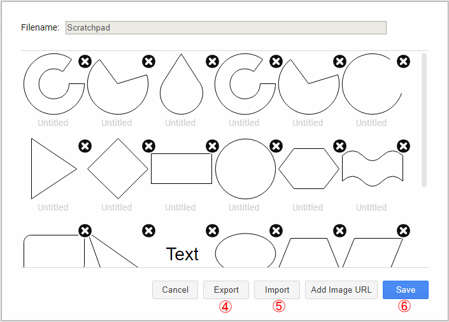Remove the ellipse shape via its X
The width and height of the screenshot is (449, 322).
pyautogui.click(x=276, y=230)
